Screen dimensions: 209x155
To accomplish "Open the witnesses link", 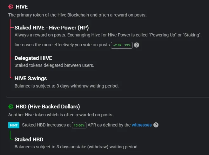I will tap(142, 125).
